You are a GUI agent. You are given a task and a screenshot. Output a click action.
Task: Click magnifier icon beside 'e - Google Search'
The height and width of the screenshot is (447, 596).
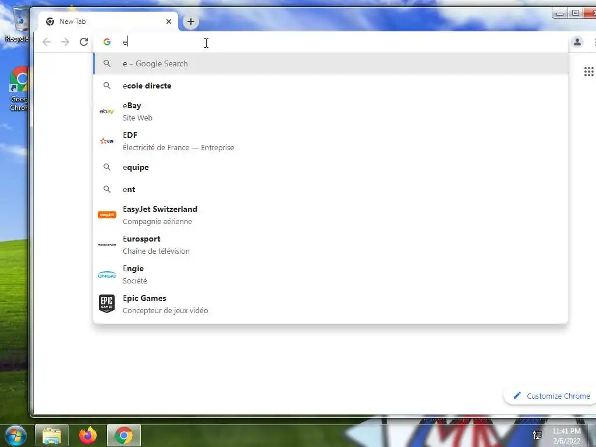pos(107,63)
